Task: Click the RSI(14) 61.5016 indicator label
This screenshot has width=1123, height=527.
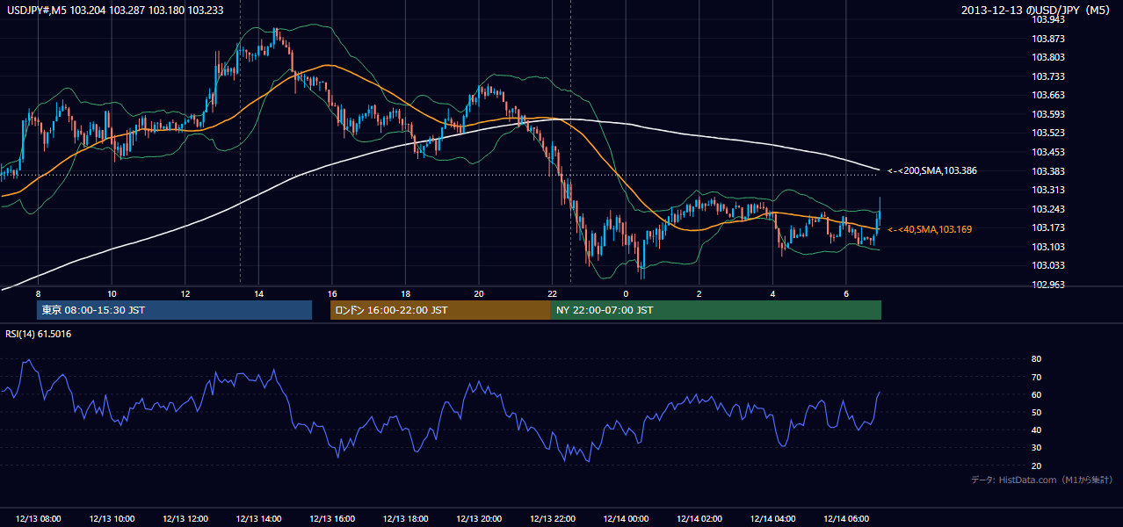Action: pyautogui.click(x=39, y=334)
